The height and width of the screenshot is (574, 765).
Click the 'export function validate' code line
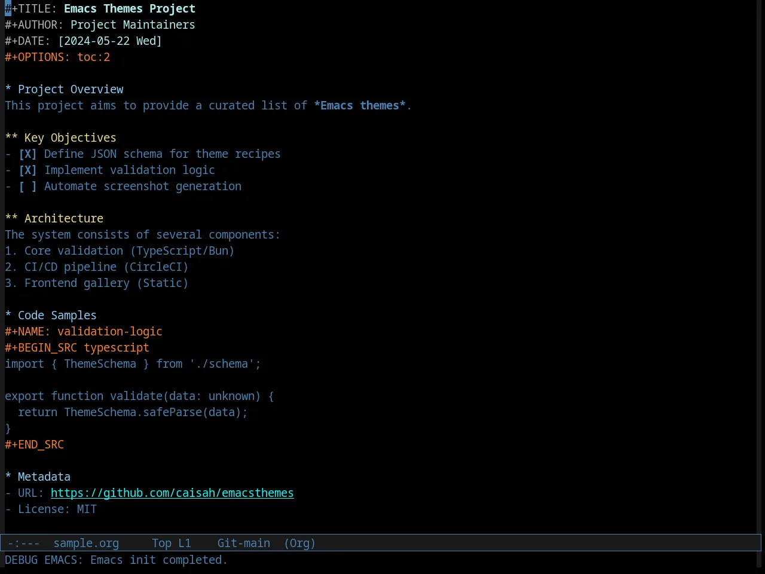139,396
